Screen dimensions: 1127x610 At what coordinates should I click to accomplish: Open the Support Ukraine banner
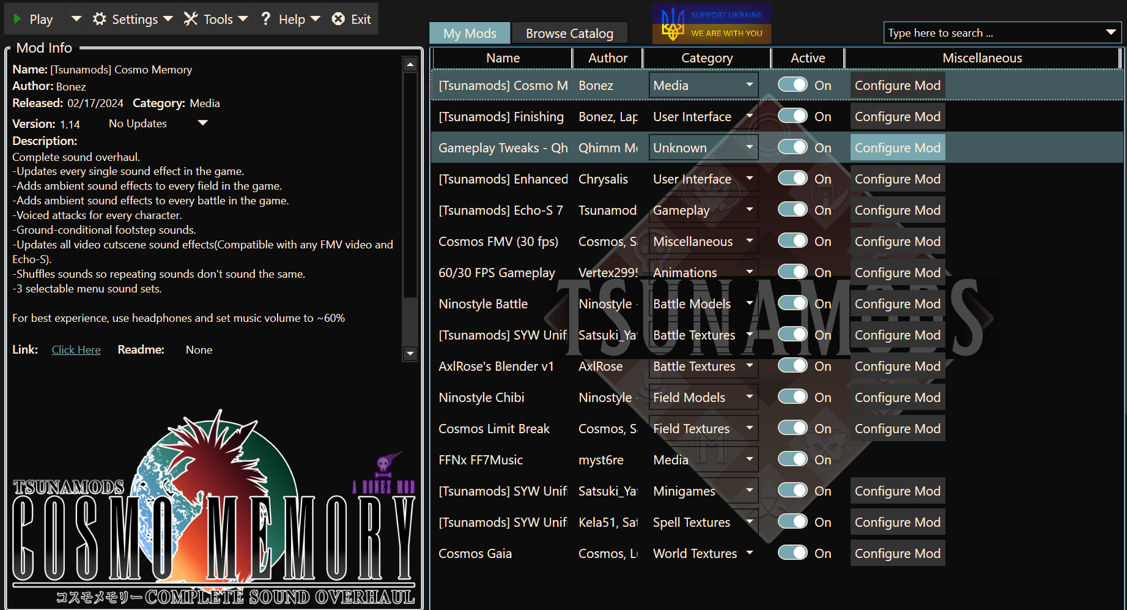(x=712, y=24)
